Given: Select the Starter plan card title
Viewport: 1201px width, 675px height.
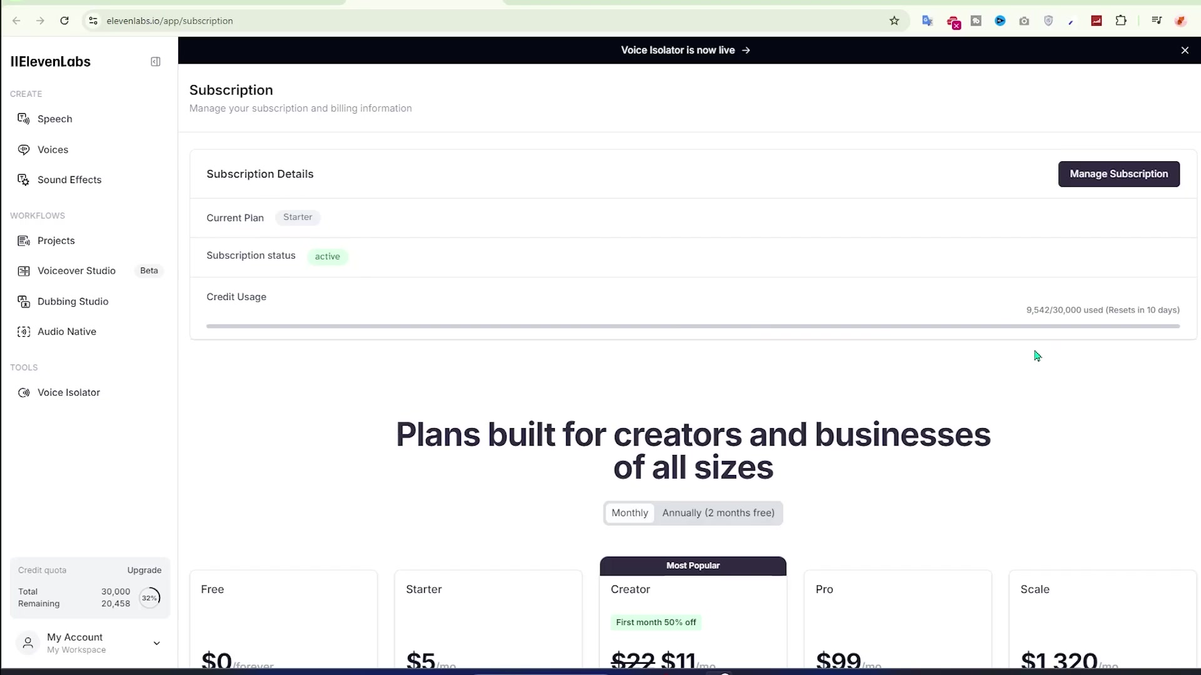Looking at the screenshot, I should point(423,589).
